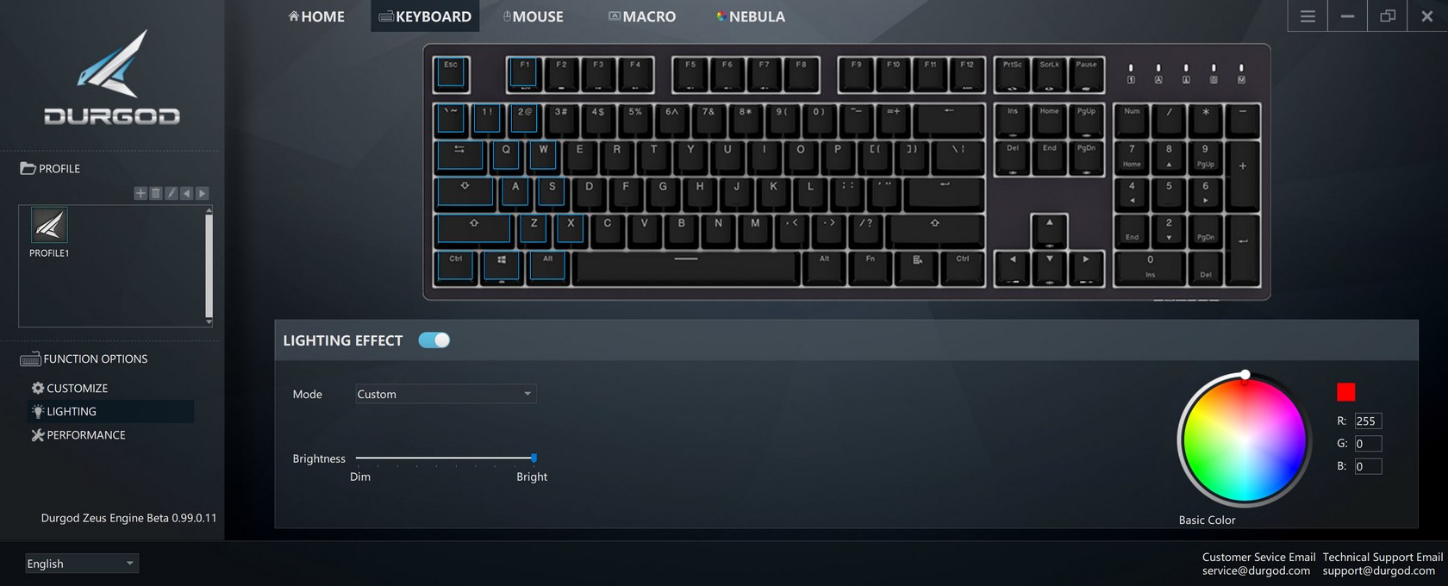Screen dimensions: 1448x586
Task: Open the hamburger menu icon at top right
Action: 1308,16
